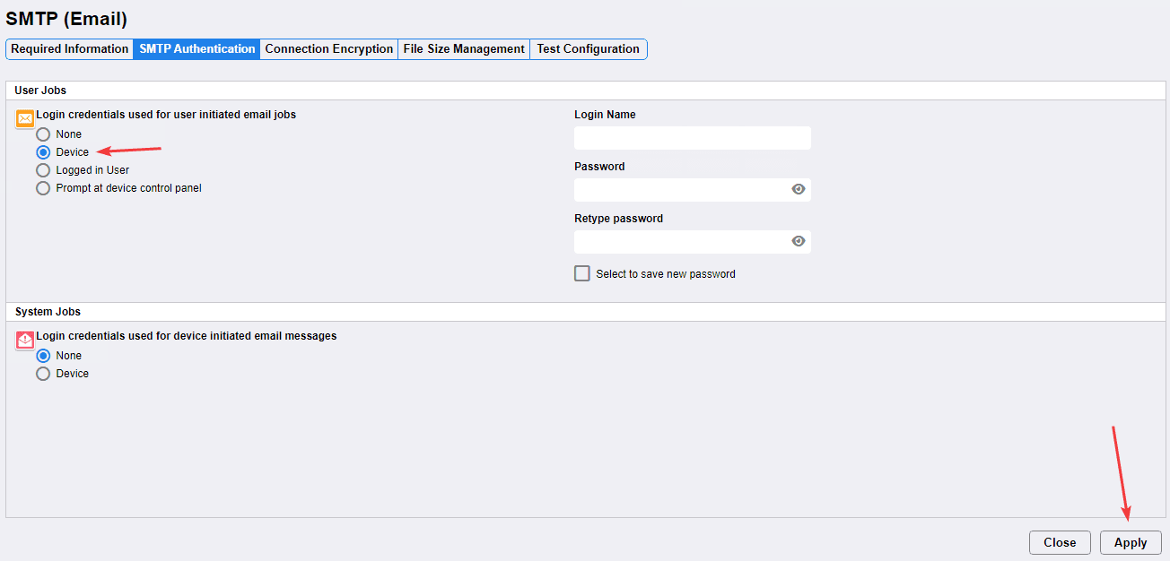Select None under System Jobs
The height and width of the screenshot is (561, 1170).
click(x=43, y=356)
